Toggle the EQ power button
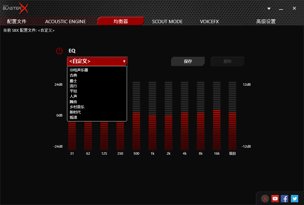The width and height of the screenshot is (304, 205). coord(59,51)
